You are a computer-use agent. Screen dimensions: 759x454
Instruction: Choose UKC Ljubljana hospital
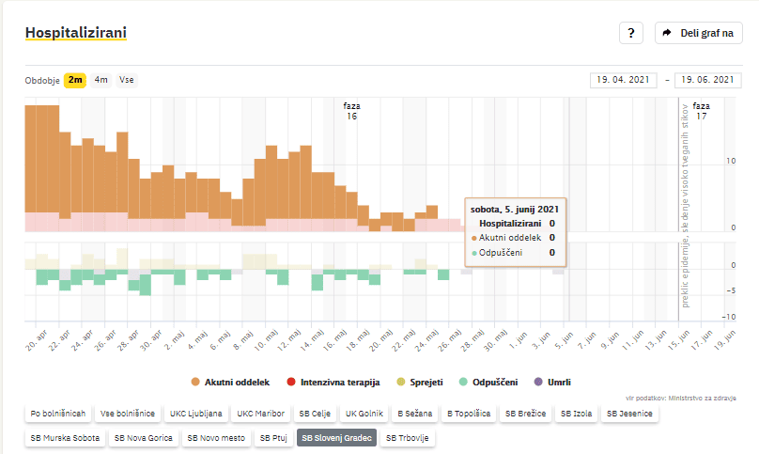pyautogui.click(x=196, y=413)
